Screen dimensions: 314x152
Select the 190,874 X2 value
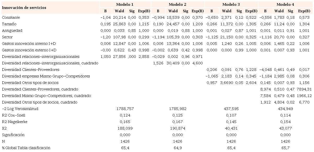click(x=178, y=128)
